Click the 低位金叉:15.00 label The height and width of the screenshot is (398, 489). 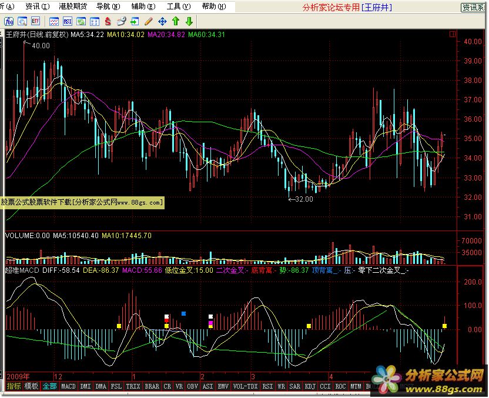click(x=189, y=270)
